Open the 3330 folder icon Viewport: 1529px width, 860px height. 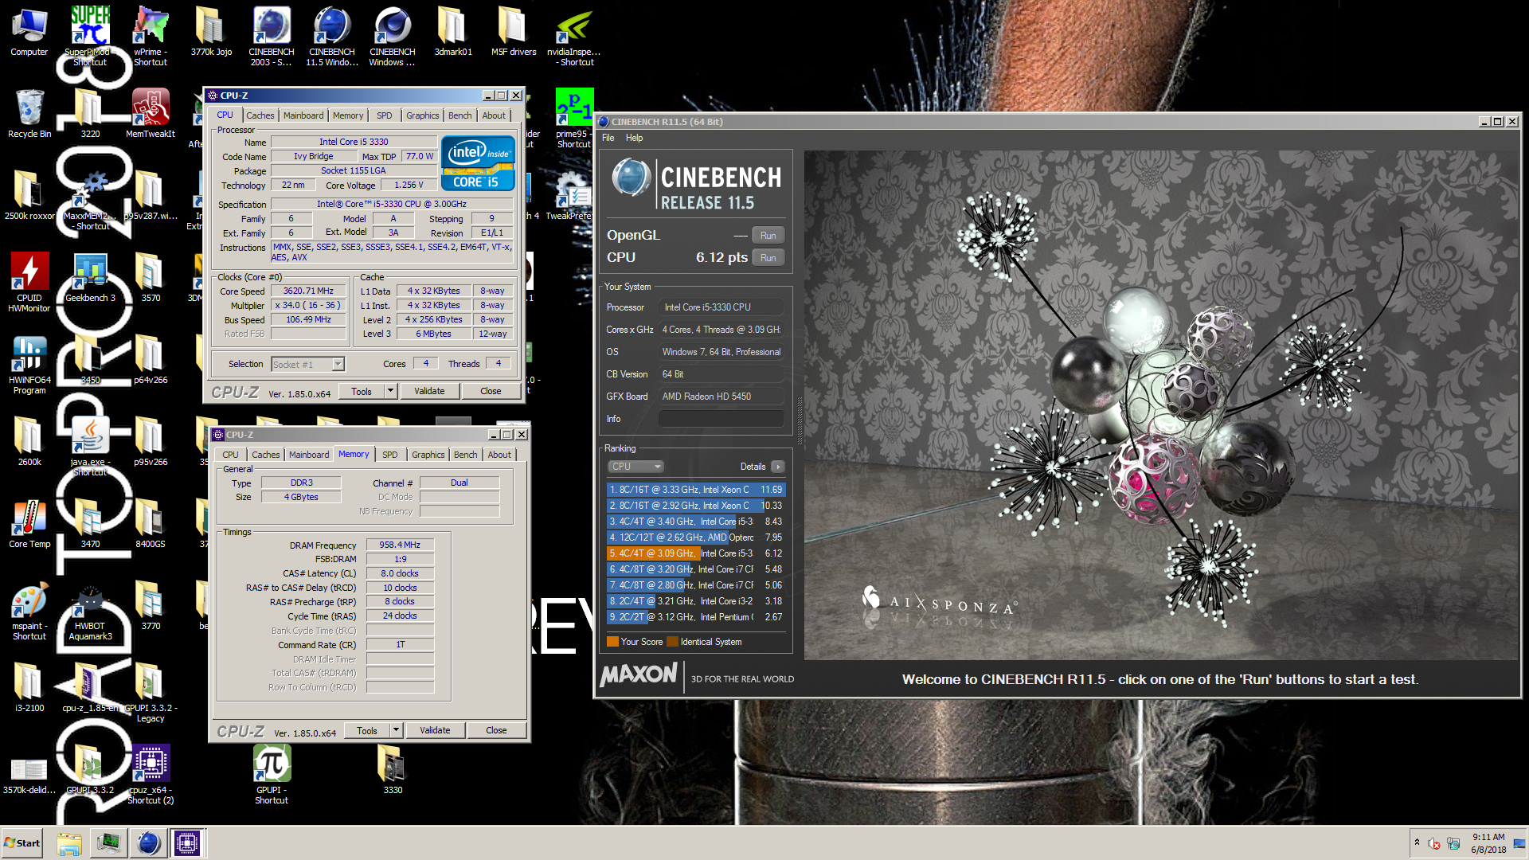coord(393,770)
